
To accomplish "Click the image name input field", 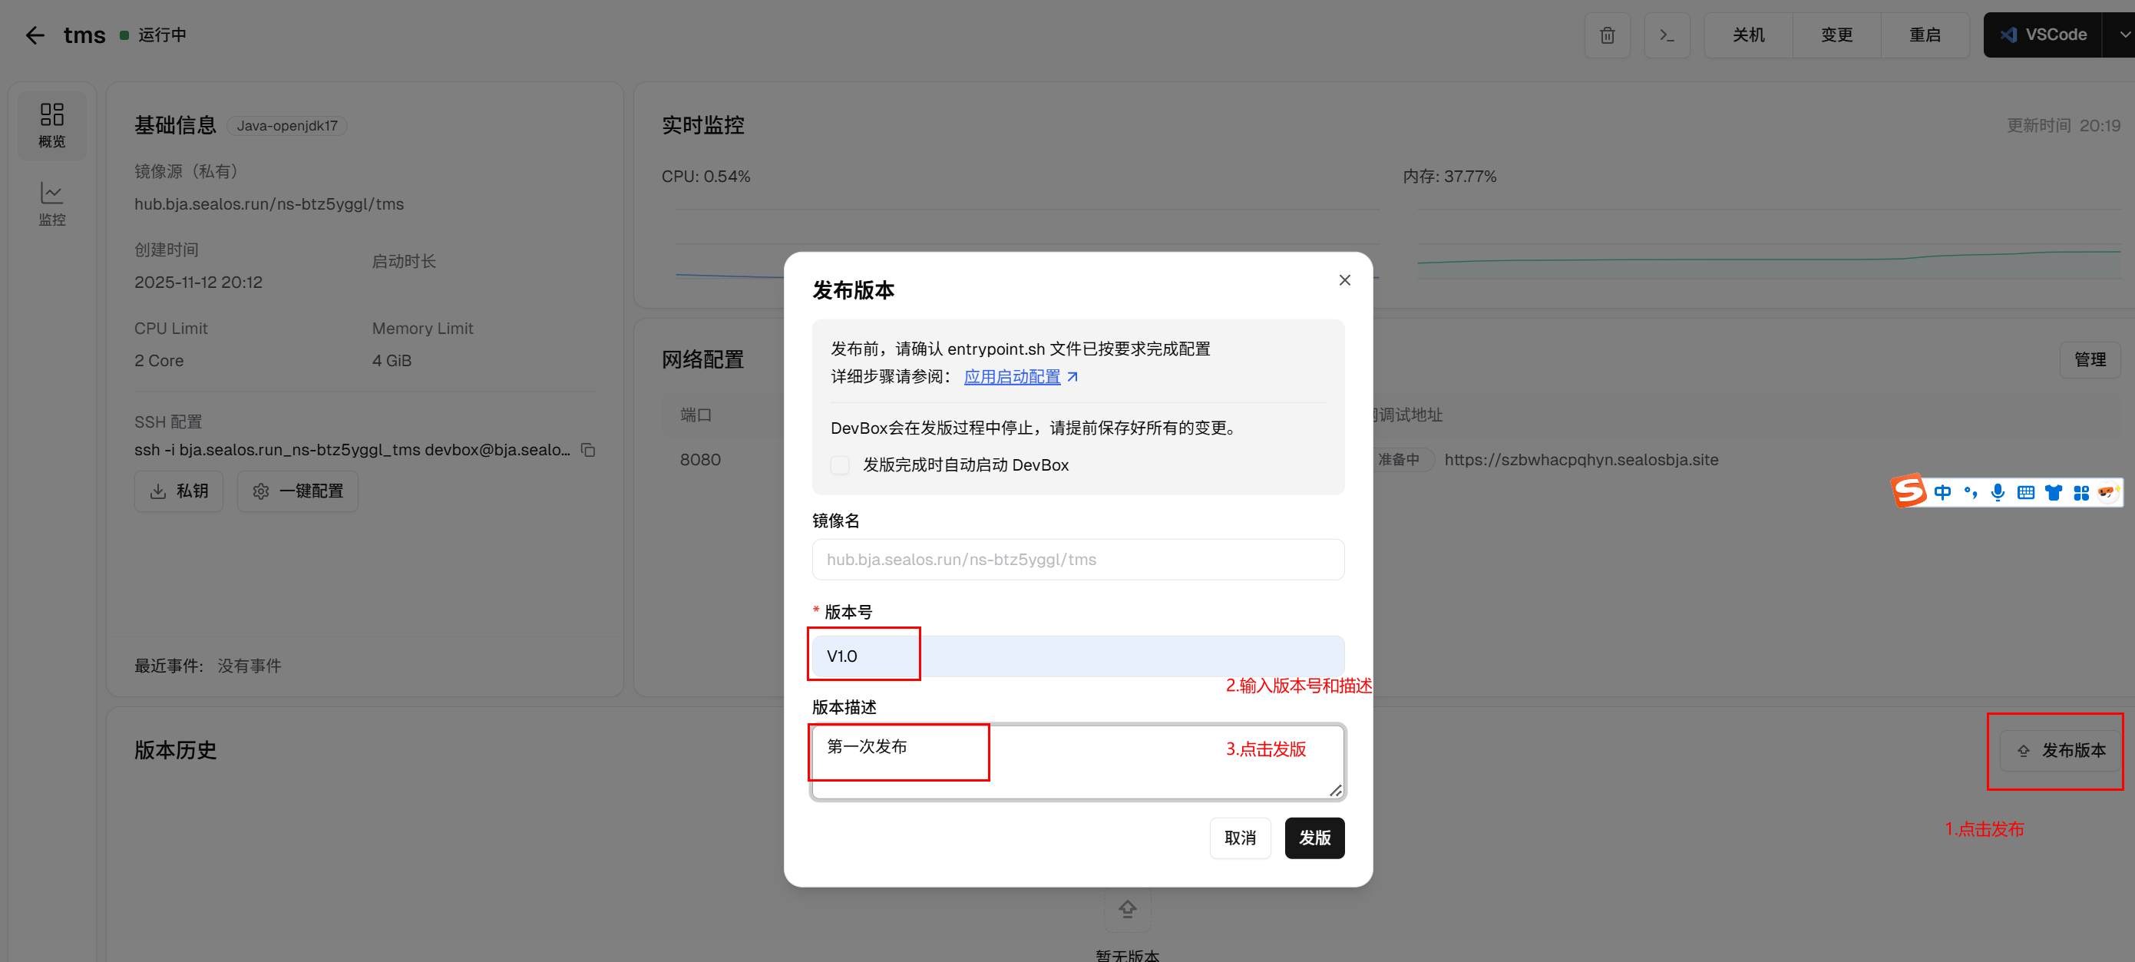I will (x=1077, y=559).
